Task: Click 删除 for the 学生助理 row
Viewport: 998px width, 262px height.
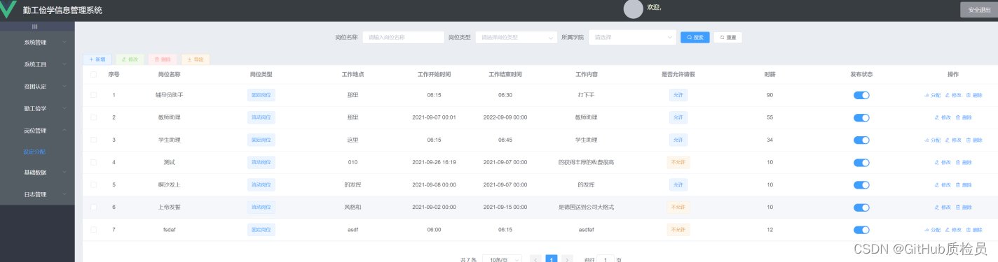Action: coord(973,140)
